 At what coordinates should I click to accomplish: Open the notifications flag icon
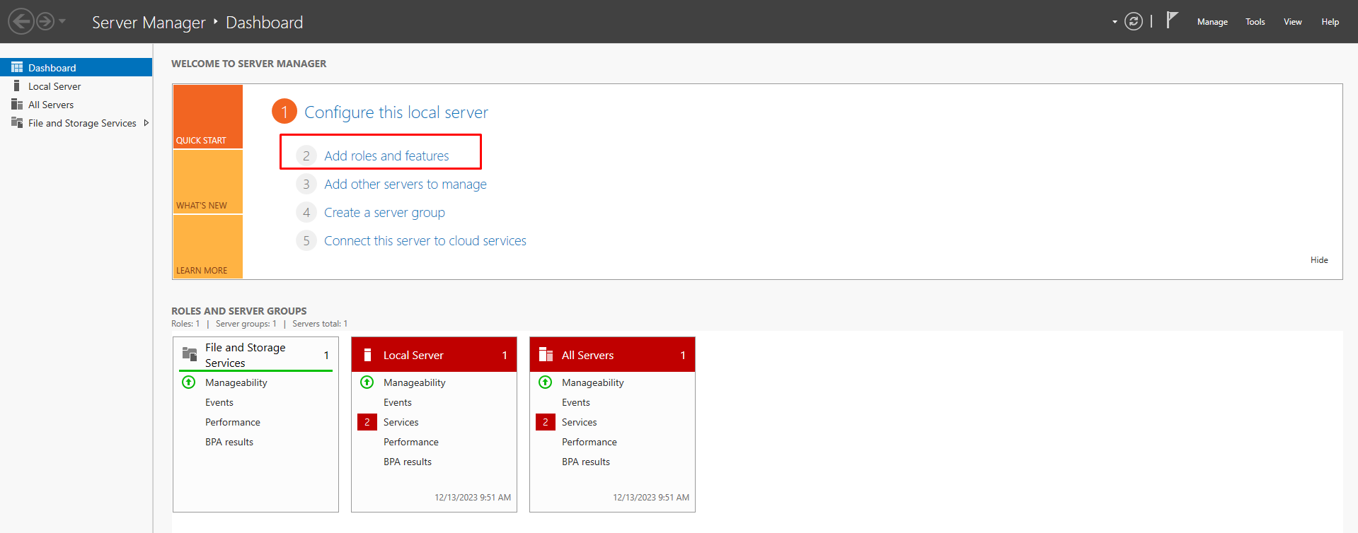[x=1172, y=20]
